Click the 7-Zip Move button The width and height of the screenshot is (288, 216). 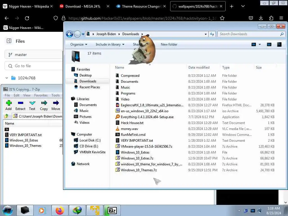pyautogui.click(x=56, y=105)
